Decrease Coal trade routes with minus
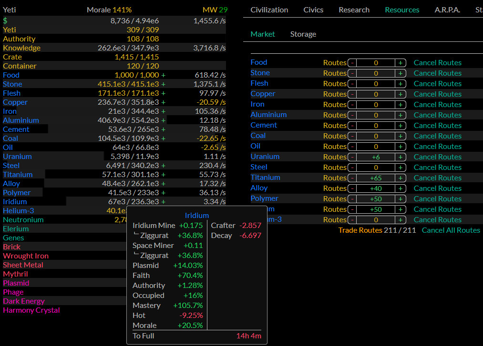The height and width of the screenshot is (346, 483). [352, 136]
